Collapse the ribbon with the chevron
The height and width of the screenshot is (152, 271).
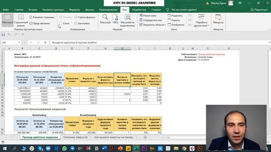pos(269,30)
